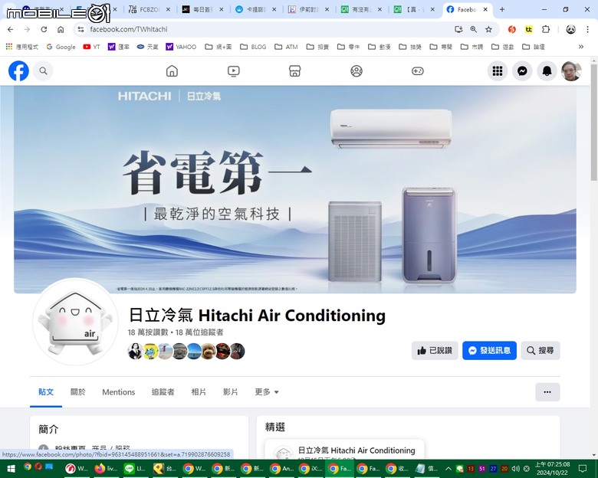Viewport: 598px width, 478px height.
Task: Open the YT bookmark
Action: coord(91,47)
